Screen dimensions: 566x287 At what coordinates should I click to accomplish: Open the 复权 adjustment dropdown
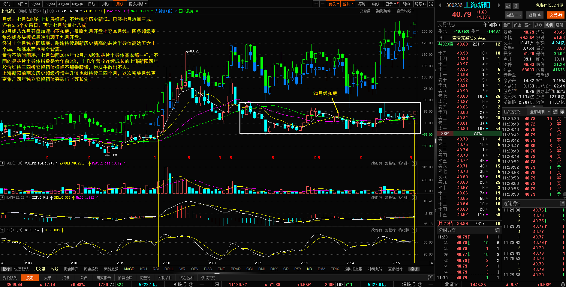click(x=334, y=4)
